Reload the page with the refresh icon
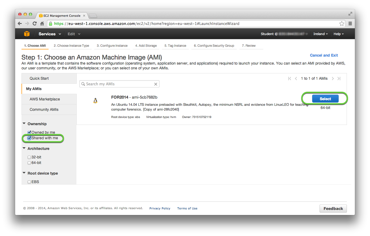This screenshot has width=370, height=236. pyautogui.click(x=35, y=23)
